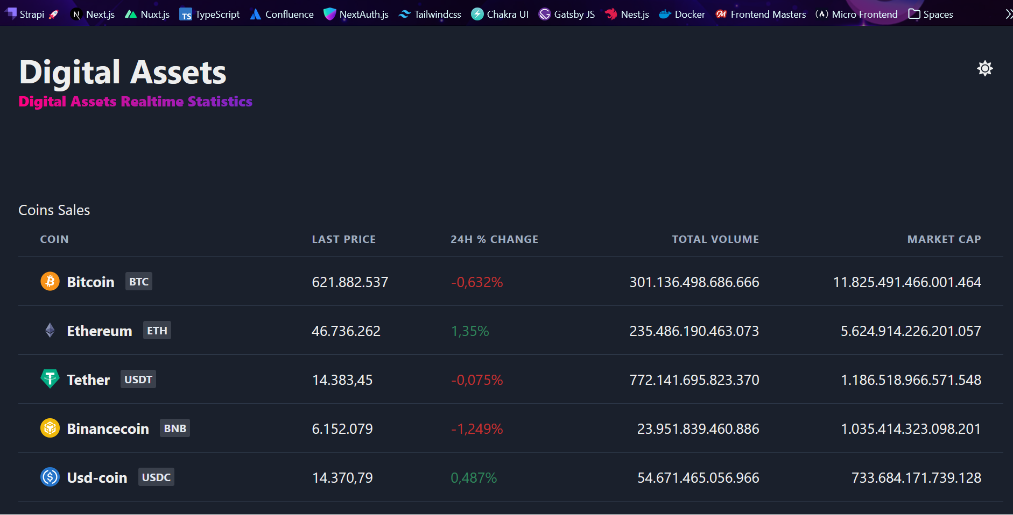The height and width of the screenshot is (515, 1013).
Task: Open the Gatsby JS bookmark
Action: pos(567,14)
